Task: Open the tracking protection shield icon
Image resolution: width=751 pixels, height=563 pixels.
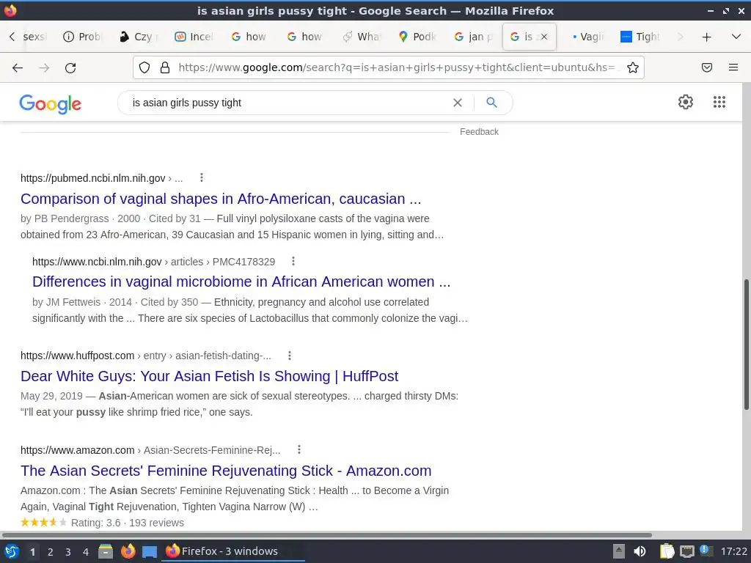Action: [x=144, y=67]
